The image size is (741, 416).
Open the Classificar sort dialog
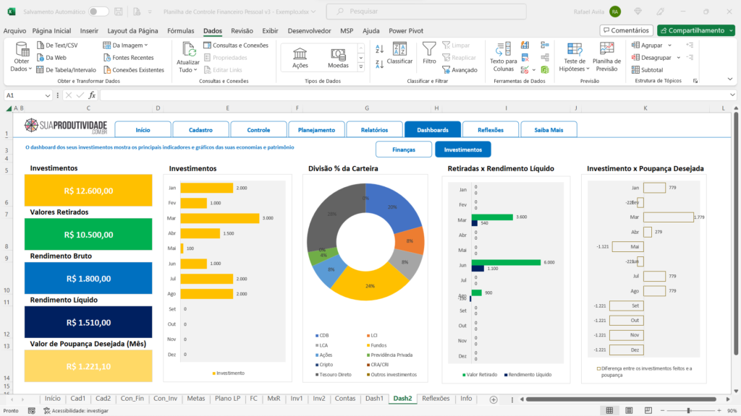(x=399, y=52)
